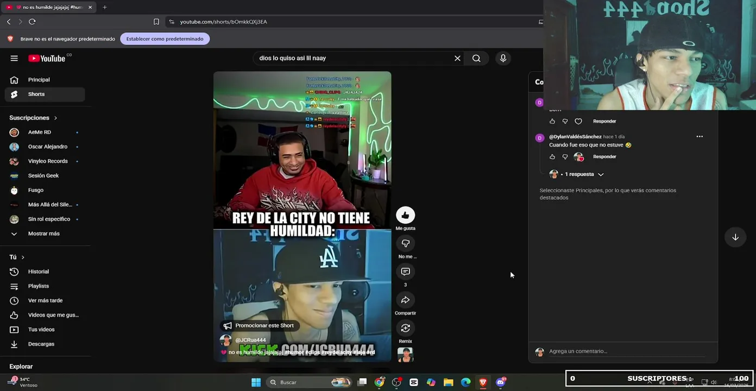Viewport: 756px width, 391px height.
Task: Open Más Allá del Silencio channel
Action: (x=45, y=205)
